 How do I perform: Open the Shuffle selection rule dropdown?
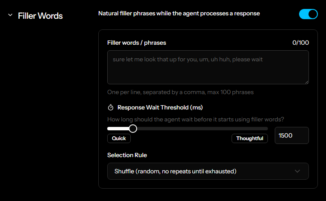tap(208, 171)
